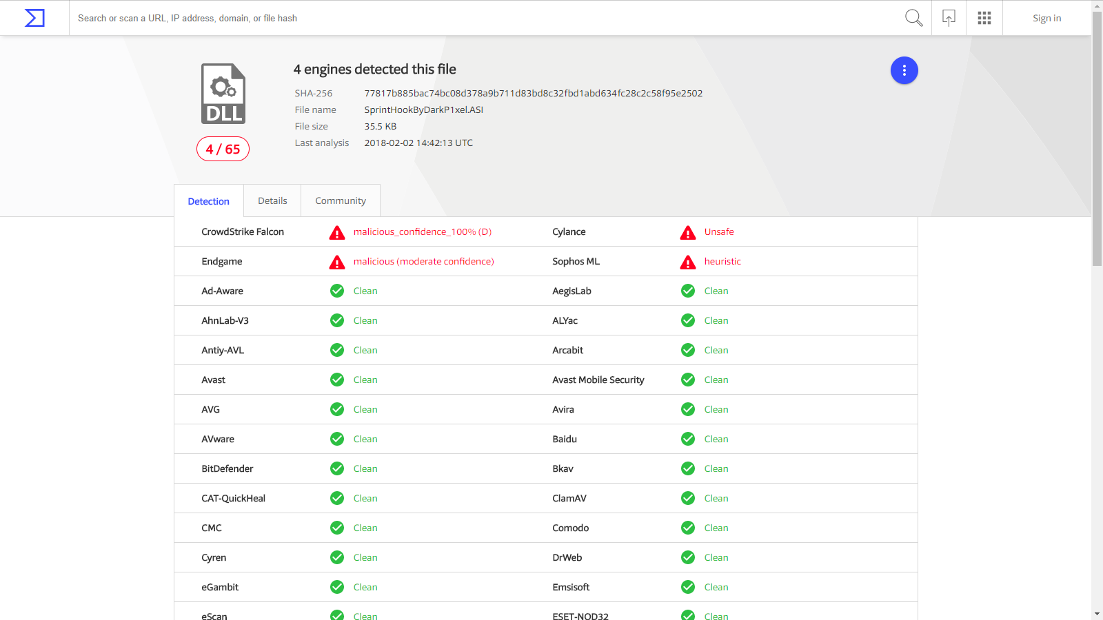Click the AVG green check icon
The height and width of the screenshot is (620, 1103).
tap(337, 409)
